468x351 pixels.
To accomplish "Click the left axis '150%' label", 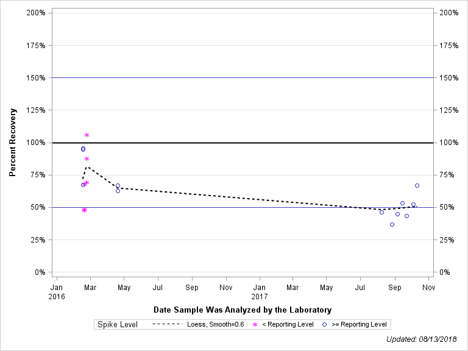I will tap(36, 78).
